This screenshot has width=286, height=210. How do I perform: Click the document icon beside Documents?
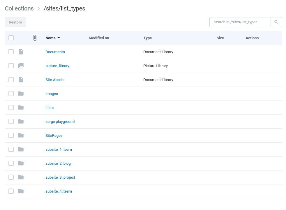tap(21, 52)
